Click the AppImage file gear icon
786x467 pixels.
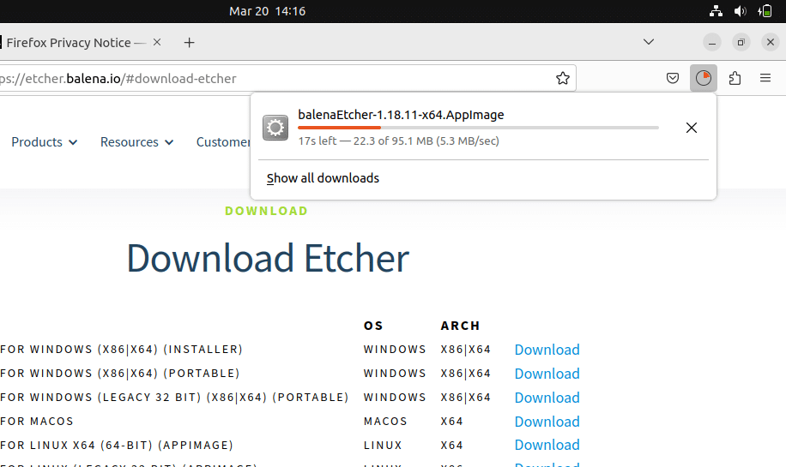pos(275,128)
